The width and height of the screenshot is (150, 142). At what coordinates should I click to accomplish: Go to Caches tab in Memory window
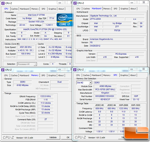[14, 75]
